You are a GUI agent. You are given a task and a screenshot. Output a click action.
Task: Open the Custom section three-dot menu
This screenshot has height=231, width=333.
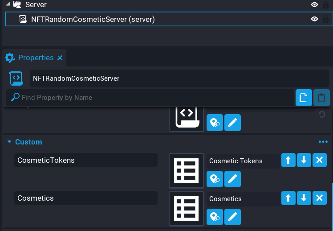pyautogui.click(x=323, y=142)
